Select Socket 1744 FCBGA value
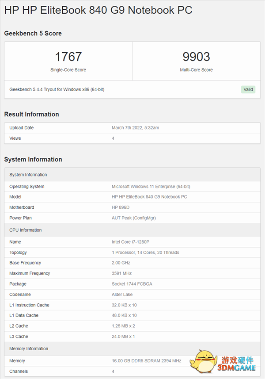Screen dimensions: 265x379 pyautogui.click(x=132, y=284)
